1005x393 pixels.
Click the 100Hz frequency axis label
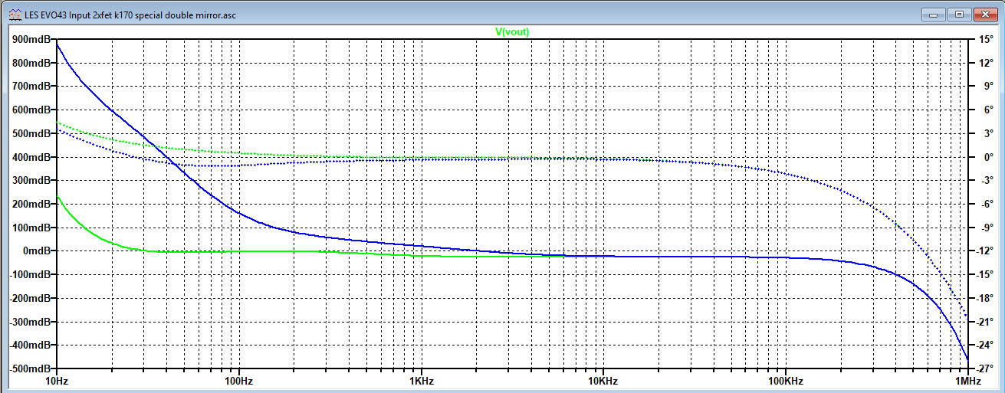tap(238, 381)
